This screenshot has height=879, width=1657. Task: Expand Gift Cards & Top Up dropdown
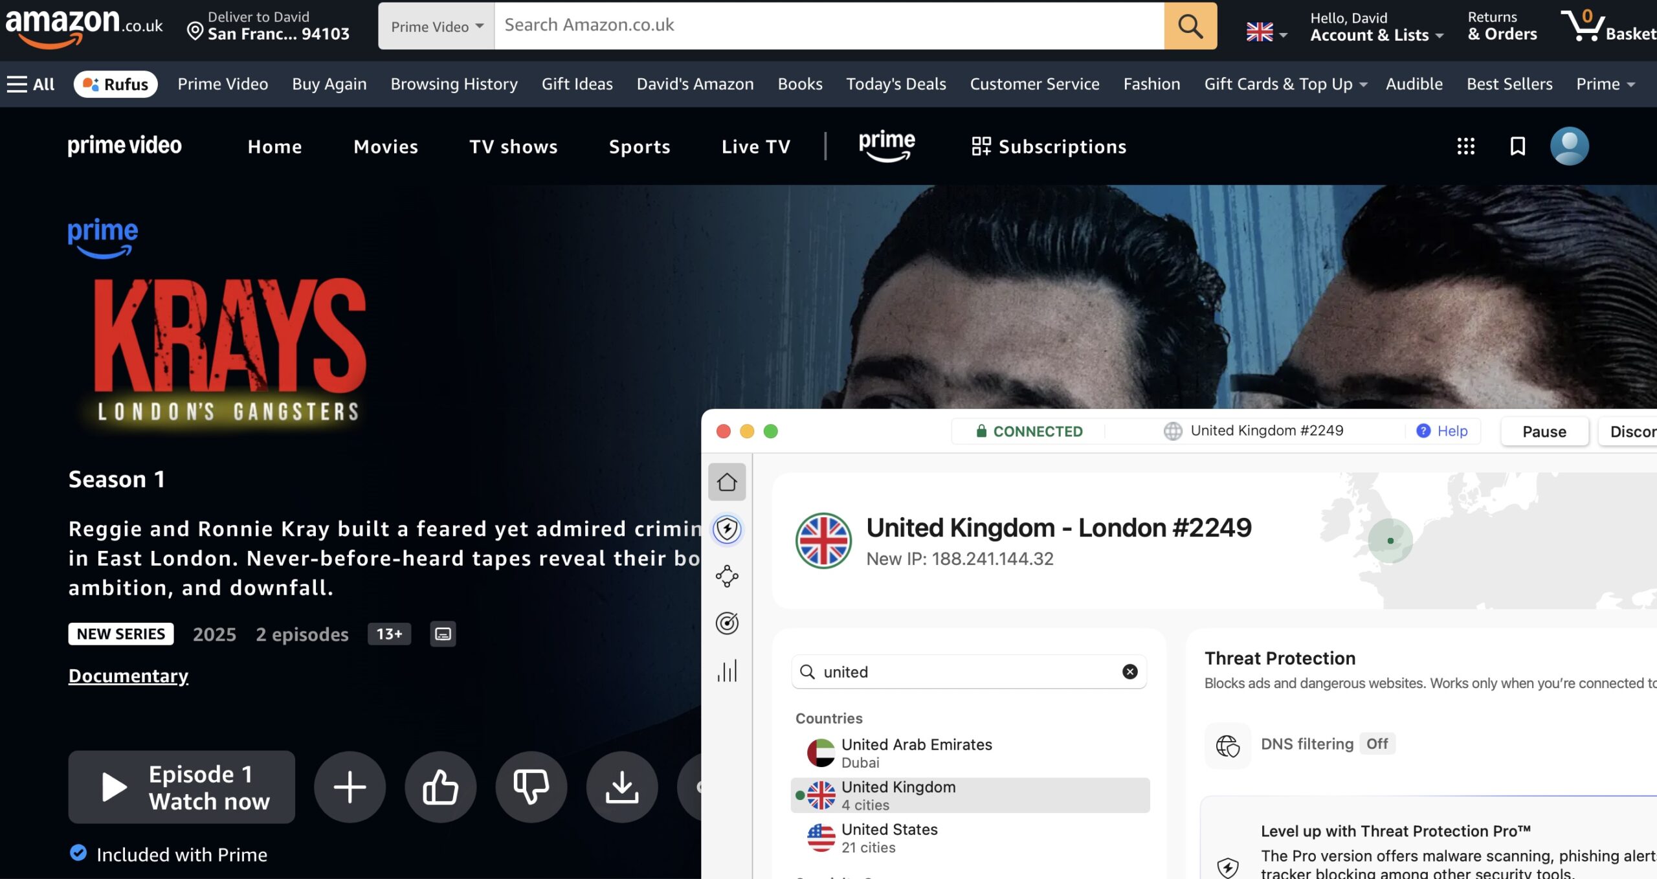tap(1285, 84)
